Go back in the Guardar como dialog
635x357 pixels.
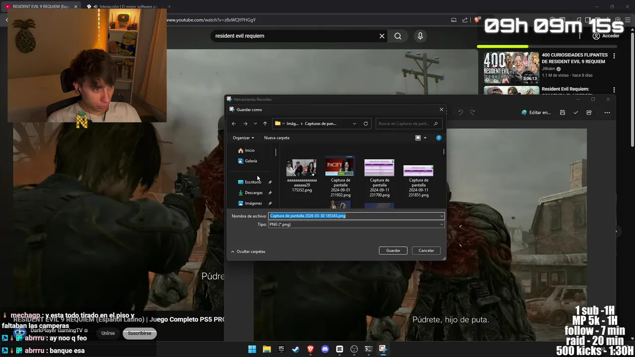tap(234, 123)
